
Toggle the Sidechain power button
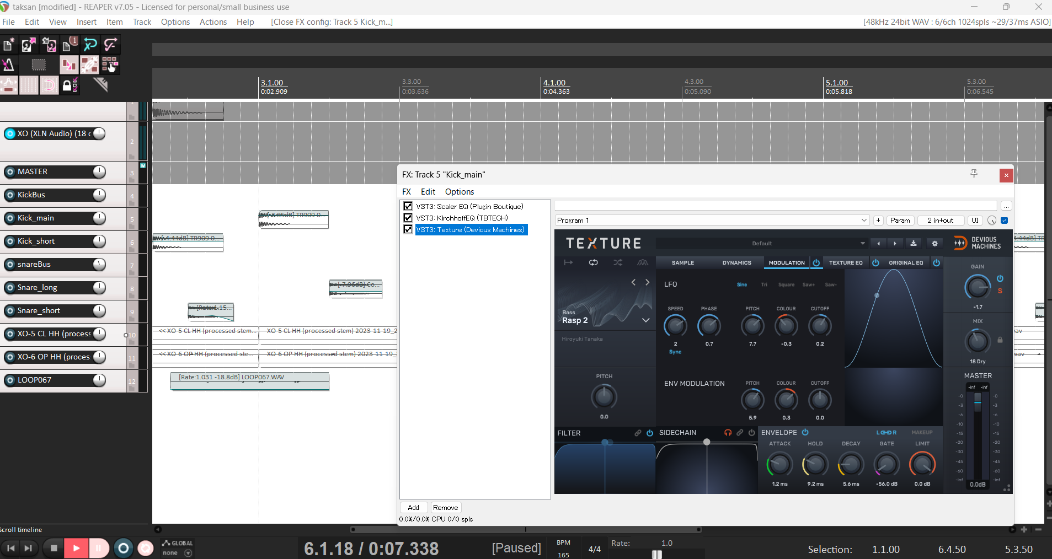click(x=751, y=433)
